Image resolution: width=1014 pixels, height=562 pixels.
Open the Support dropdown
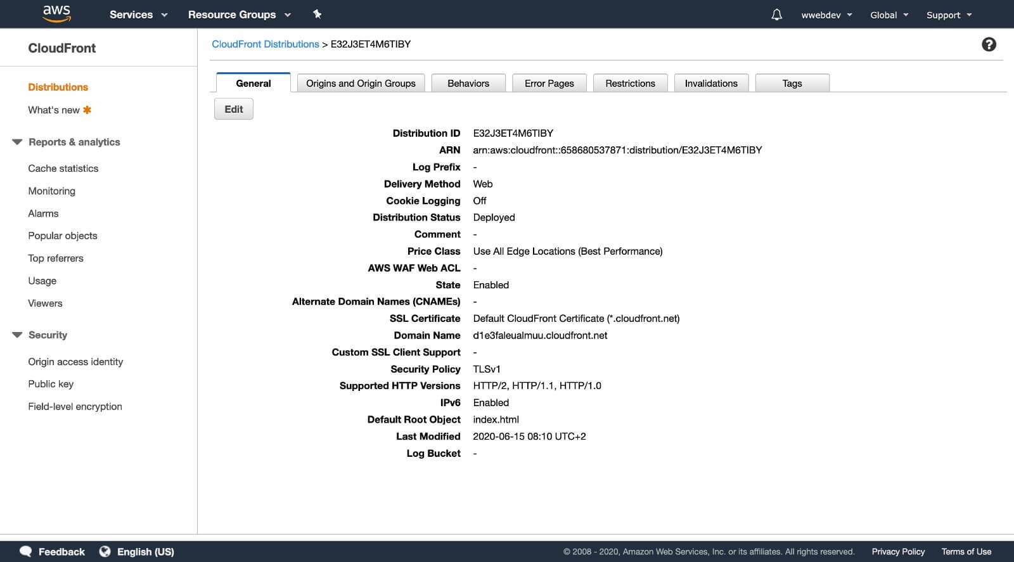click(x=949, y=15)
